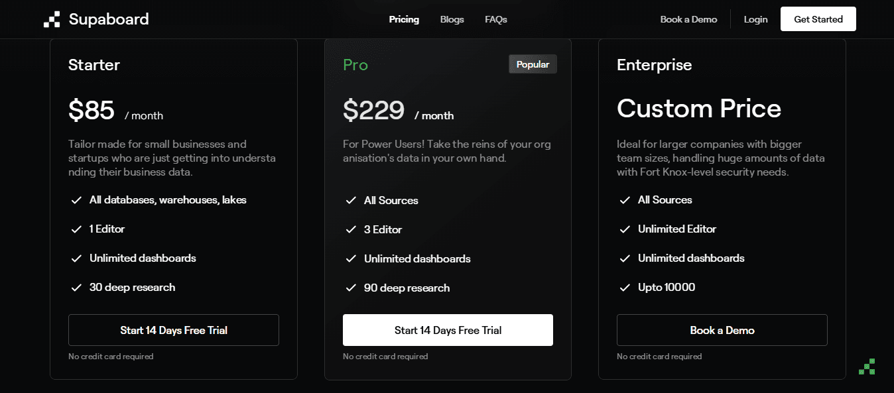
Task: Click the checkmark beside '1 Editor' in Starter
Action: (x=76, y=229)
